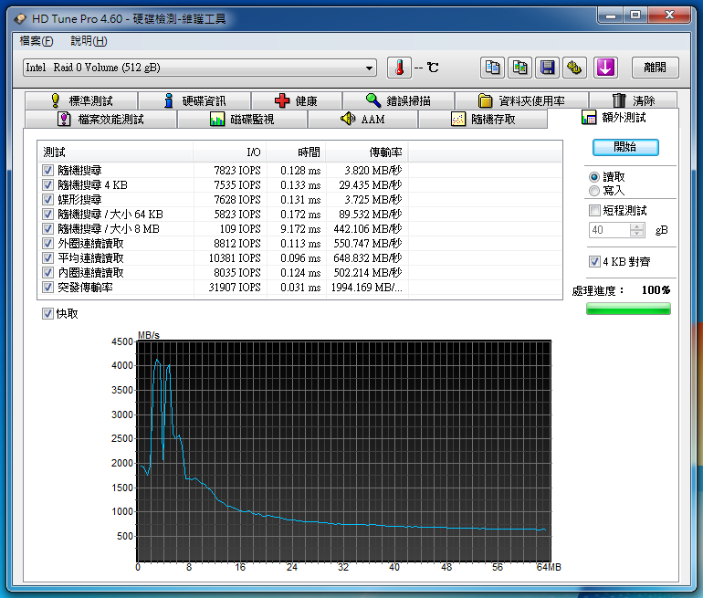Viewport: 703px width, 598px height.
Task: Open the 健康 health tab
Action: [297, 100]
